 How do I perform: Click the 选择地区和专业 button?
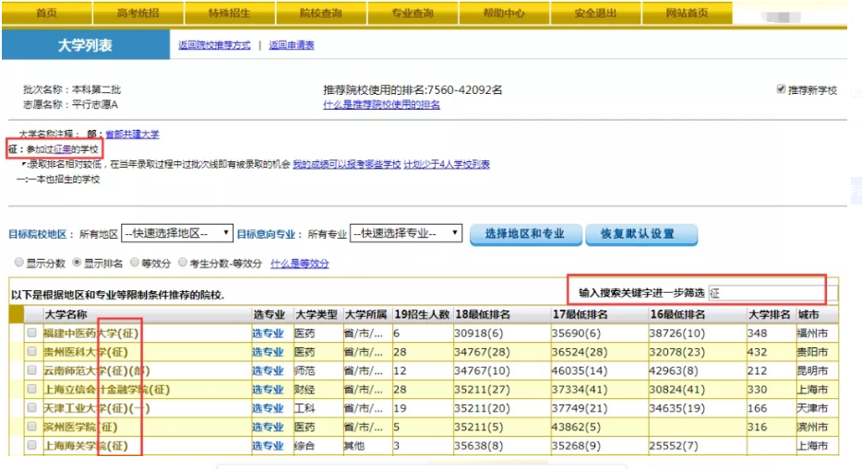pyautogui.click(x=525, y=234)
